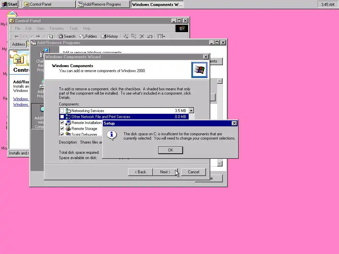Select Other Network File and Print Services icon
Viewport: 339px width, 254px height.
68,117
